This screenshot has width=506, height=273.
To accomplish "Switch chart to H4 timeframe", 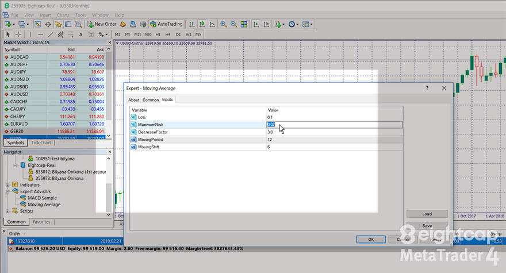I will pyautogui.click(x=168, y=34).
